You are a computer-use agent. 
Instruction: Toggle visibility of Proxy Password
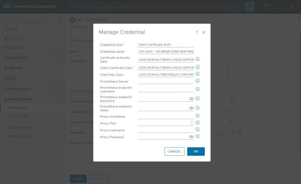[192, 137]
